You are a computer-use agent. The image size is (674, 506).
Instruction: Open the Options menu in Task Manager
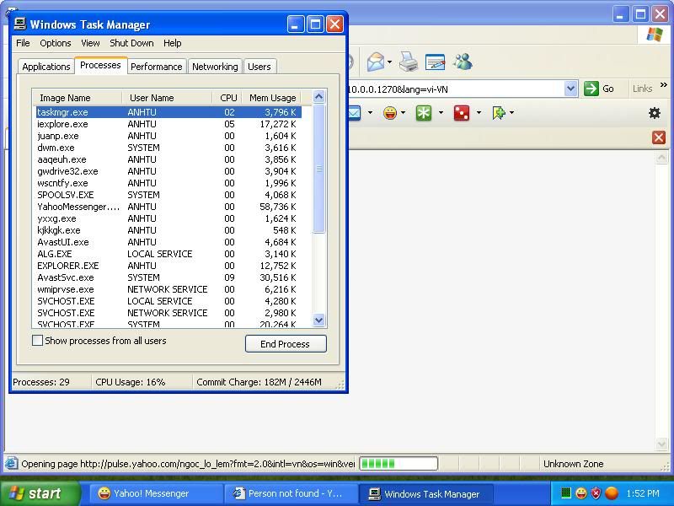[56, 43]
